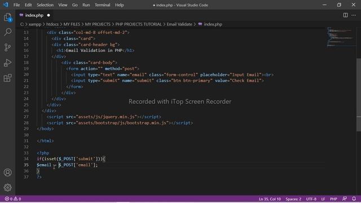The image size is (361, 203).
Task: Click the C: breadcrumb root
Action: click(x=22, y=24)
